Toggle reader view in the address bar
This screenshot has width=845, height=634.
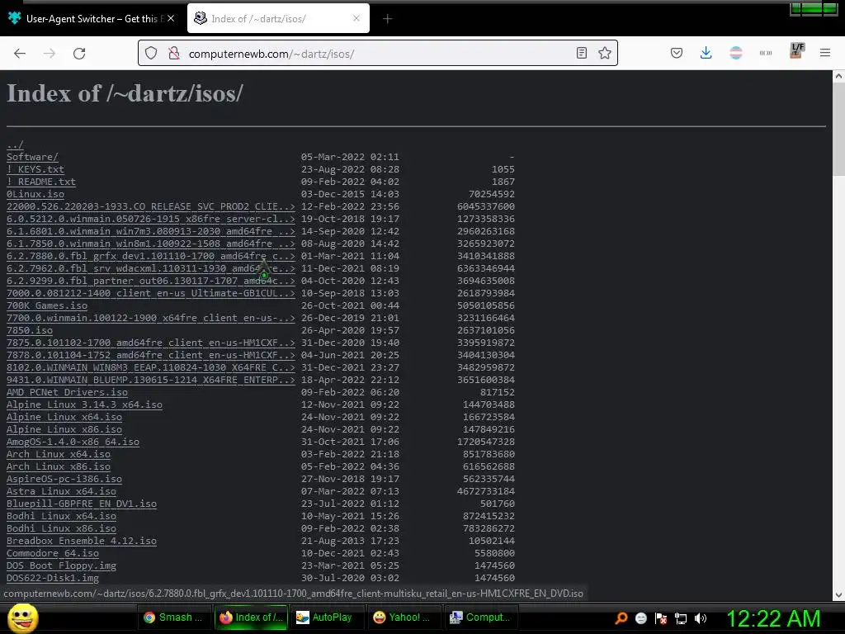click(582, 53)
